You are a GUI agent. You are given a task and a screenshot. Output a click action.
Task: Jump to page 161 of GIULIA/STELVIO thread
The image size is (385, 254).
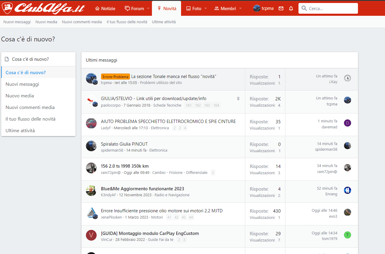point(188,105)
